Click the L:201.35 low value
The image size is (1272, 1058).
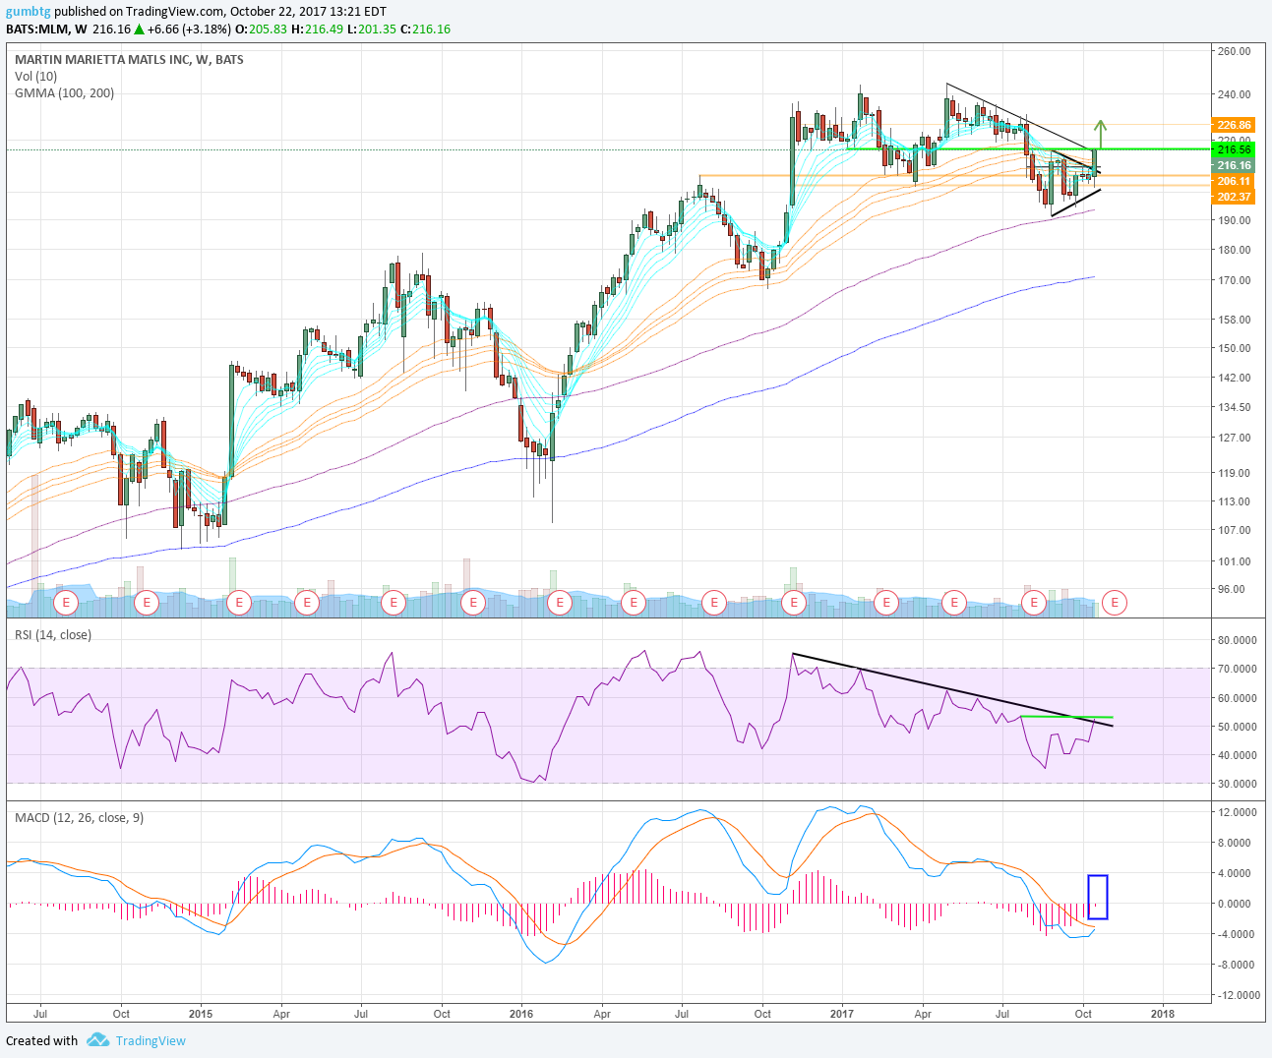click(x=372, y=29)
